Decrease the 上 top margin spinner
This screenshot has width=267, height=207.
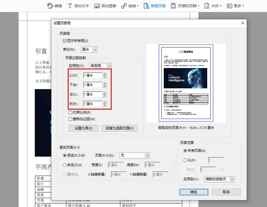[105, 77]
